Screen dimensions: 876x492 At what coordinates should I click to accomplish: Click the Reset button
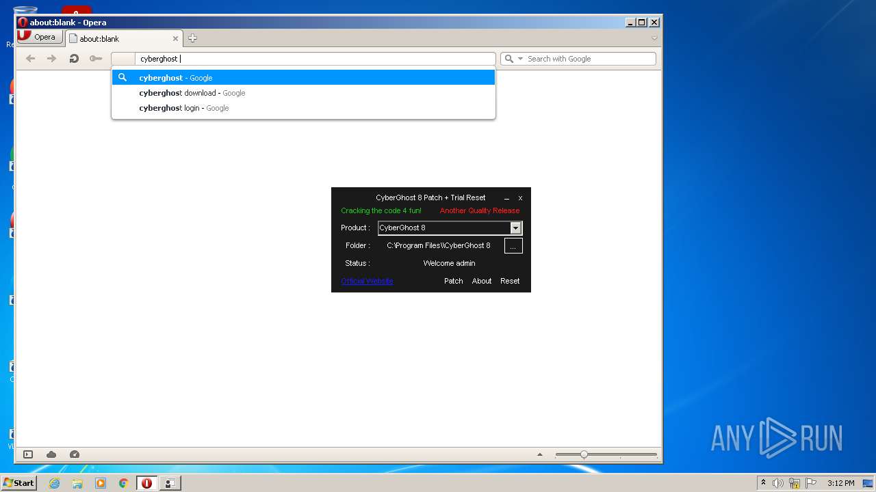coord(510,281)
